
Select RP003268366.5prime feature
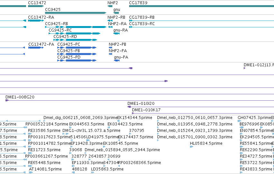point(119,166)
